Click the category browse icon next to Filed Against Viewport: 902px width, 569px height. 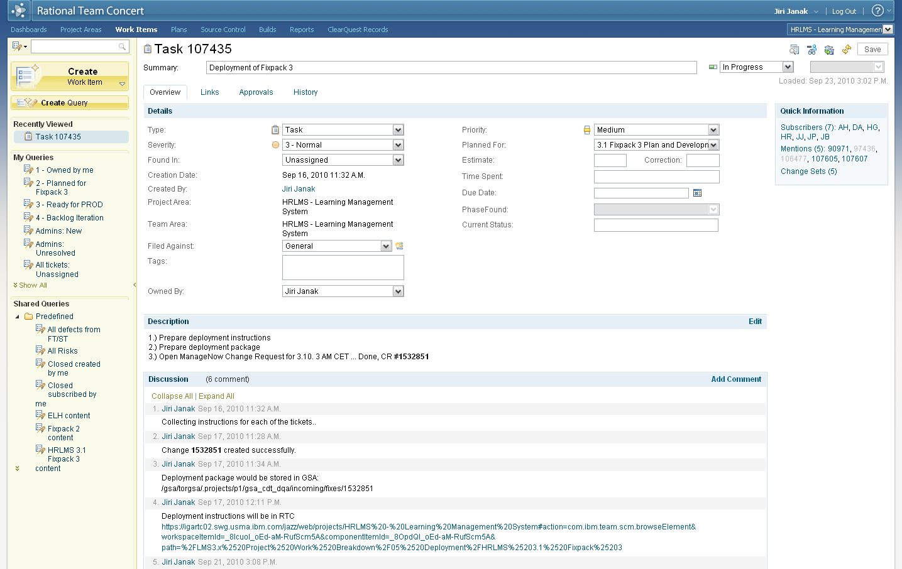(x=399, y=246)
